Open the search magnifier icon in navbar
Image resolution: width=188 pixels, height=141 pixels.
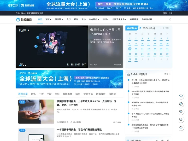tap(170, 19)
